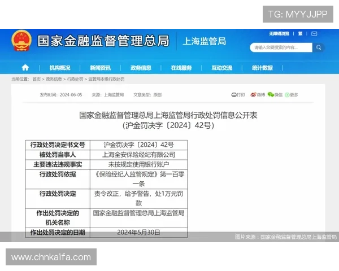Click the 被处罚当事人 row label
339x271 pixels.
click(58, 155)
